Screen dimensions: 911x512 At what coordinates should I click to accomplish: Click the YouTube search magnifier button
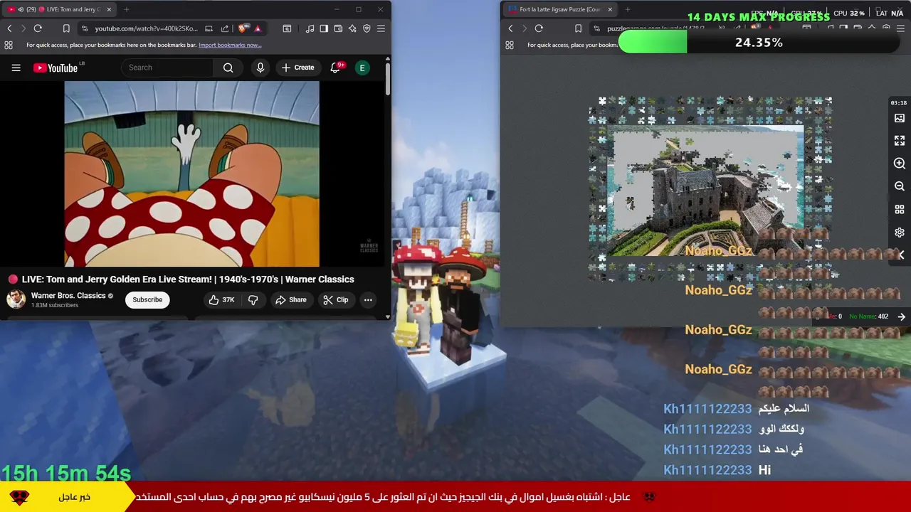click(x=228, y=68)
